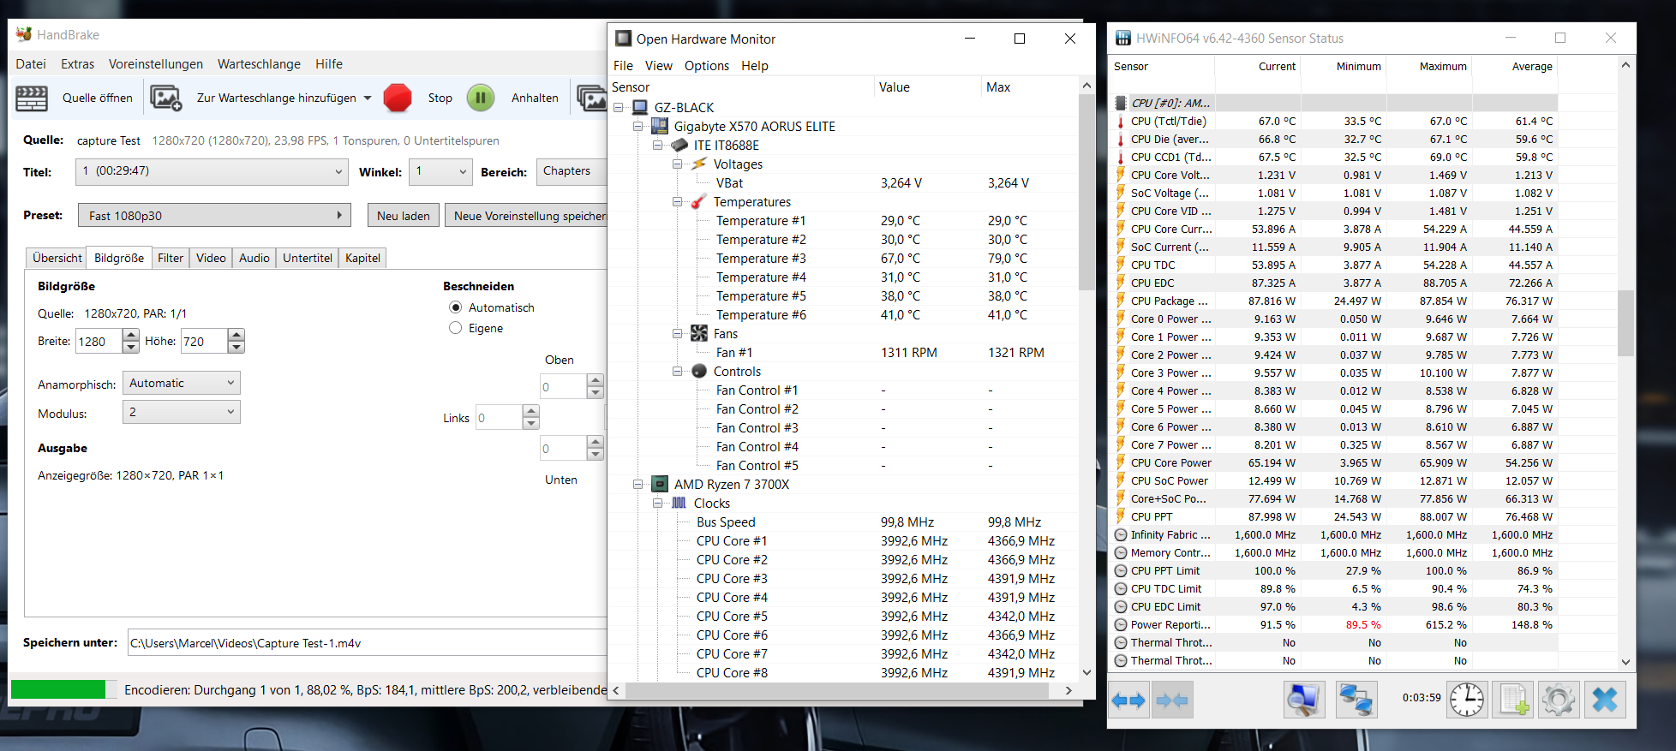Open the Winkel dropdown
The height and width of the screenshot is (751, 1676).
point(440,171)
